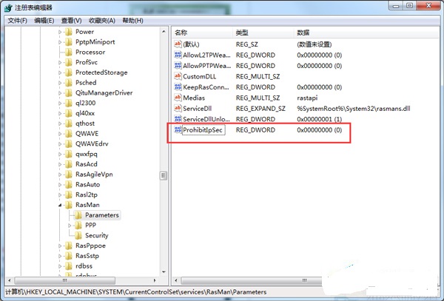Select the qwxfpq folder icon
Viewport: 444px width, 301px height.
pos(69,154)
